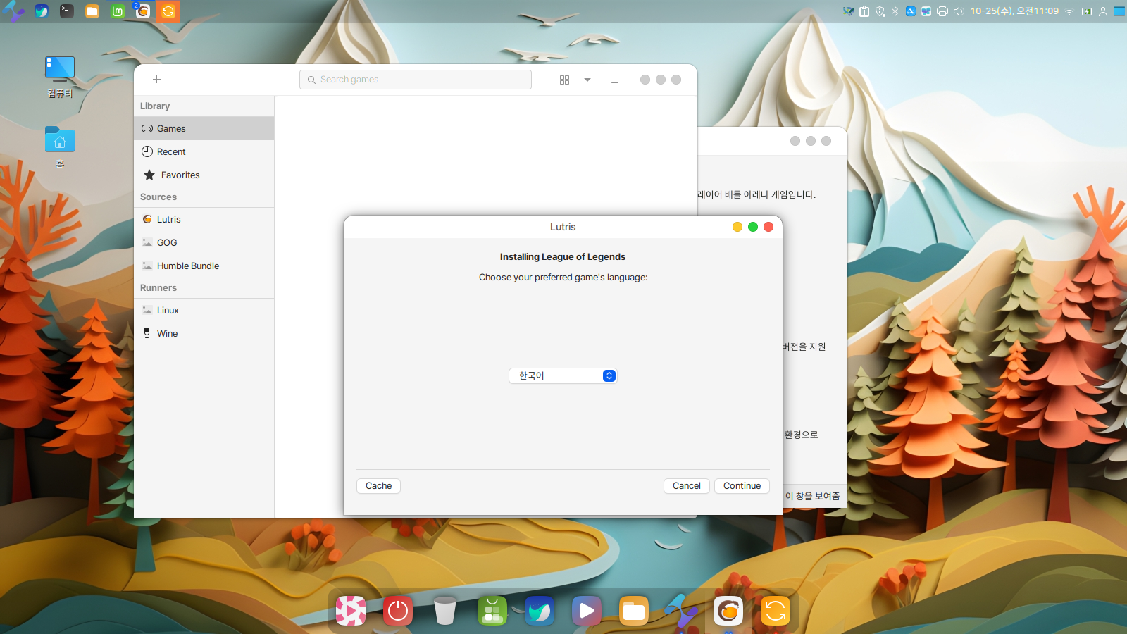This screenshot has height=634, width=1127.
Task: Open the hamburger menu in Lutris header
Action: [615, 80]
